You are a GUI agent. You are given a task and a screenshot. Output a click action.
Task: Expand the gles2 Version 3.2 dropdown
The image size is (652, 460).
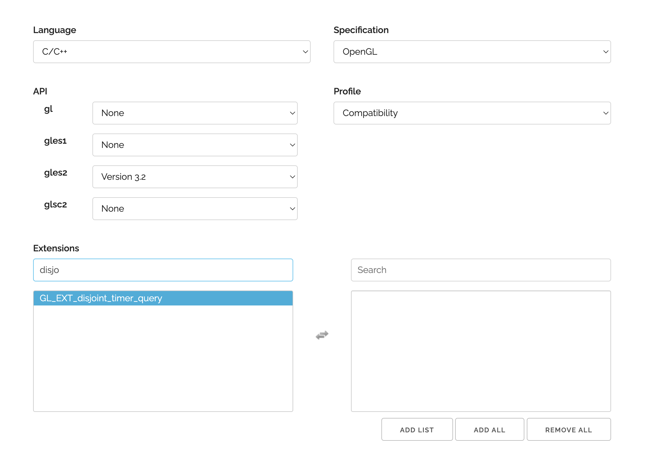[x=195, y=177]
